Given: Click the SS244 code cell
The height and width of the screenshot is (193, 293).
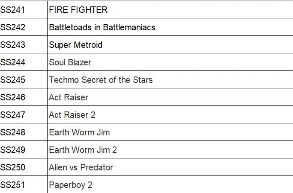Looking at the screenshot, I should point(13,62).
